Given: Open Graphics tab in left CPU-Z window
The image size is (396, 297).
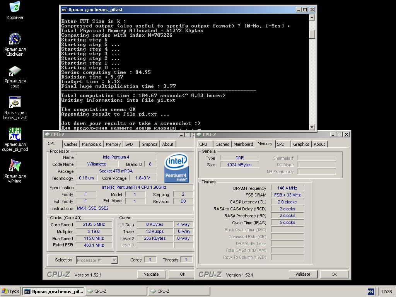Looking at the screenshot, I should 150,144.
